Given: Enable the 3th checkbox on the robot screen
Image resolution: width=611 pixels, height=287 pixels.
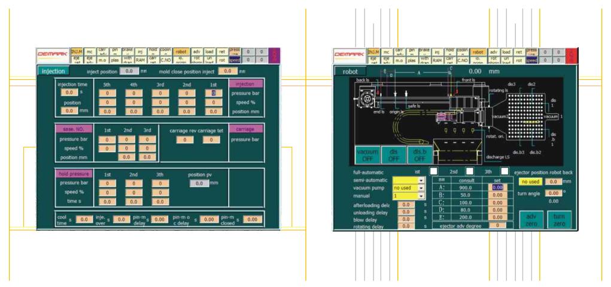Looking at the screenshot, I should (504, 171).
